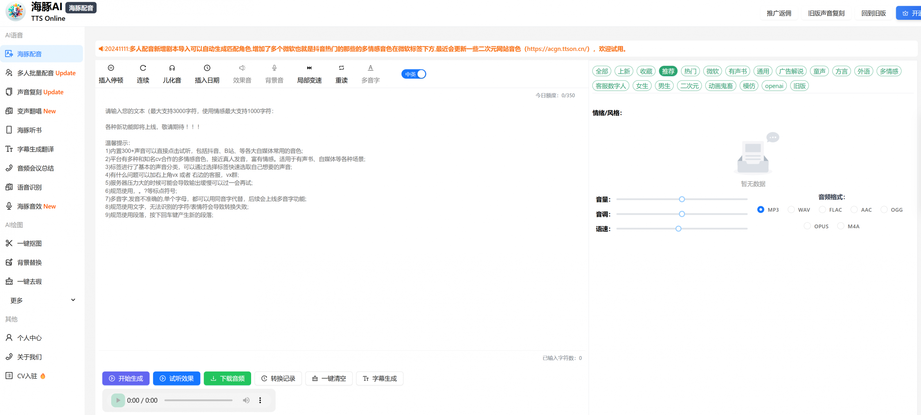Choose the M4A format option
This screenshot has width=921, height=415.
[841, 226]
